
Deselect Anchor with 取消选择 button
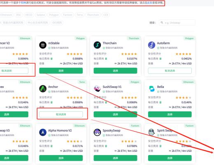tap(61, 114)
